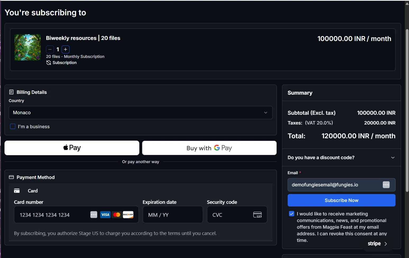Choose Buy with Google Pay
This screenshot has width=409, height=258.
[x=209, y=148]
